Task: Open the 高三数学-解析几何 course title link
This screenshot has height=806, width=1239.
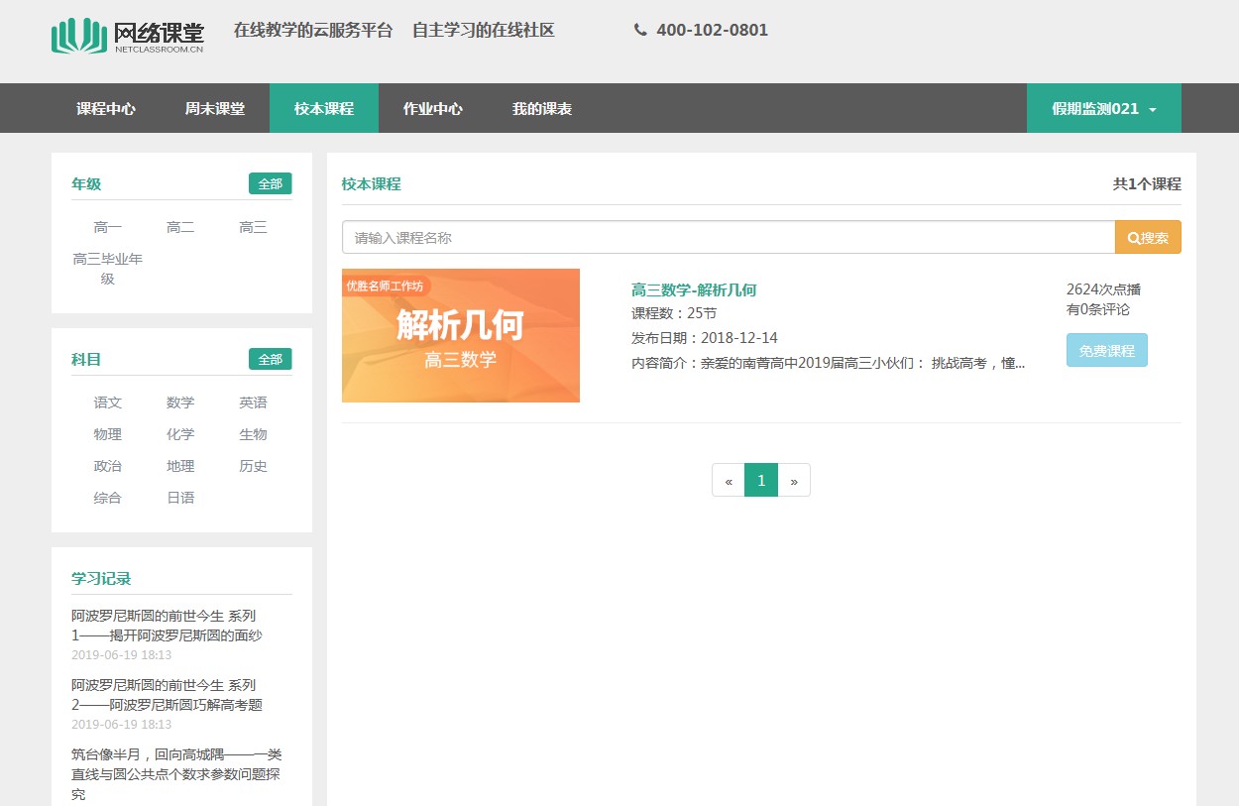Action: (694, 289)
